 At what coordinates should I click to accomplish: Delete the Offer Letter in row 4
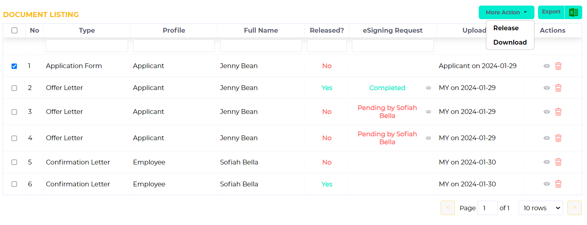point(558,138)
